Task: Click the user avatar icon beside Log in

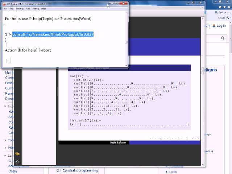Action: [x=214, y=26]
